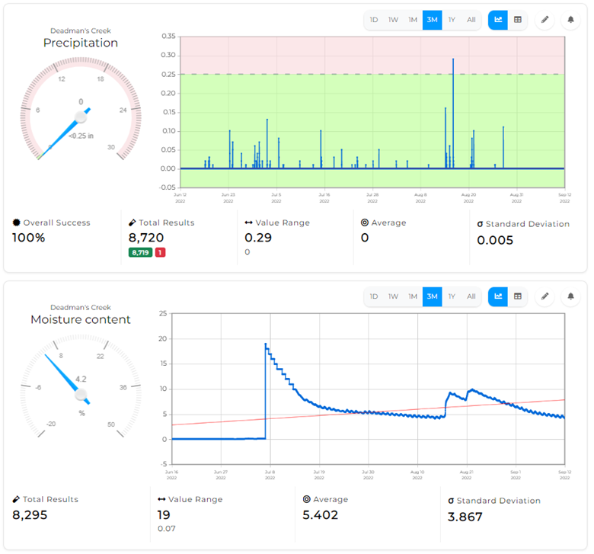Click the Precipitation Standard Deviation 0.005
This screenshot has width=594, height=554.
pos(495,240)
